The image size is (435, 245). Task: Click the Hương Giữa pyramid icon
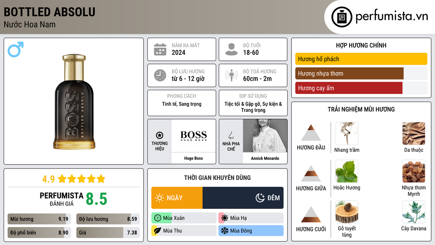point(311,174)
